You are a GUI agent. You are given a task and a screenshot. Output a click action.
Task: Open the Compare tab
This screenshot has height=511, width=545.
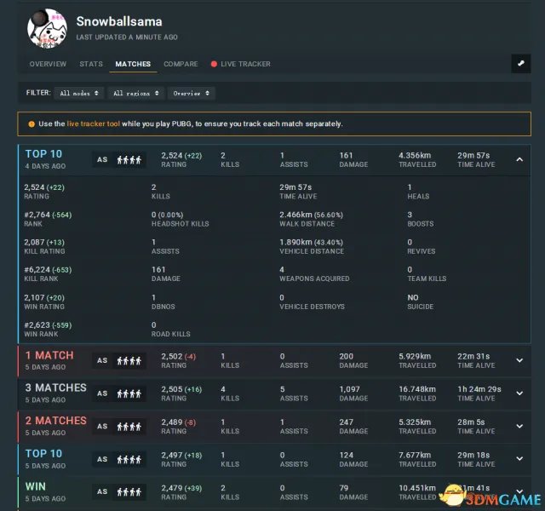click(x=181, y=64)
